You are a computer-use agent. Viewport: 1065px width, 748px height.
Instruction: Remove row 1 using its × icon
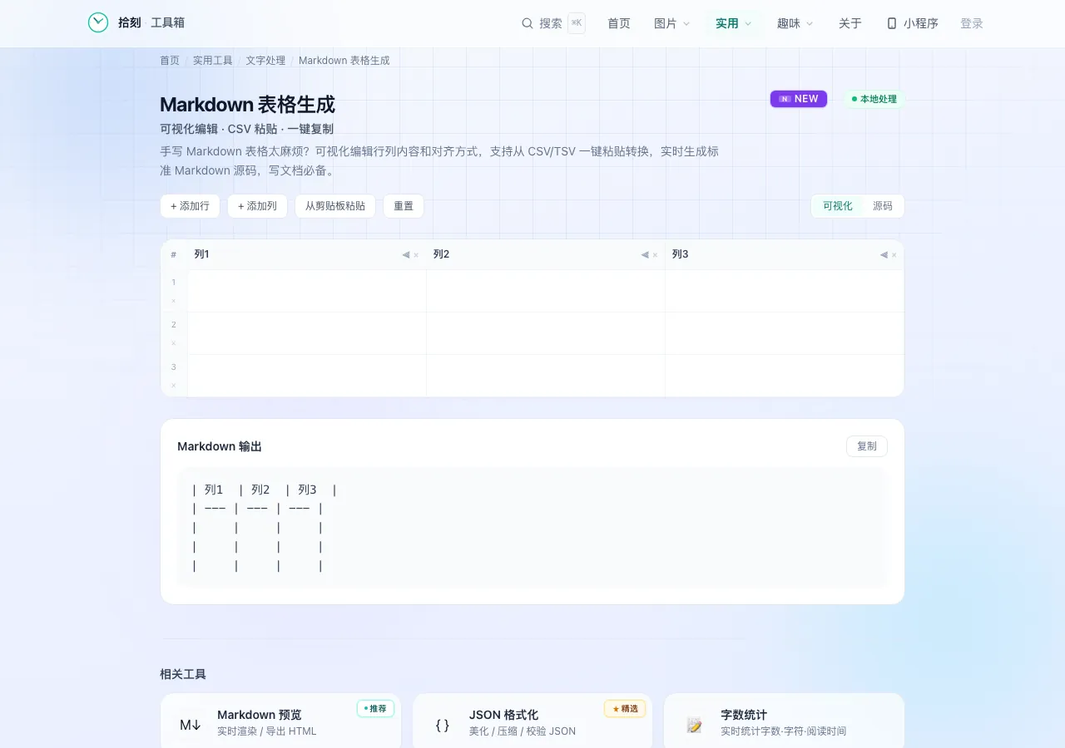click(x=174, y=301)
